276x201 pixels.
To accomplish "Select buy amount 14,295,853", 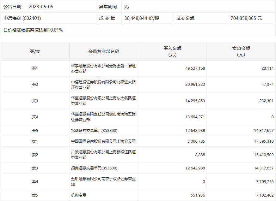I will (x=195, y=101).
